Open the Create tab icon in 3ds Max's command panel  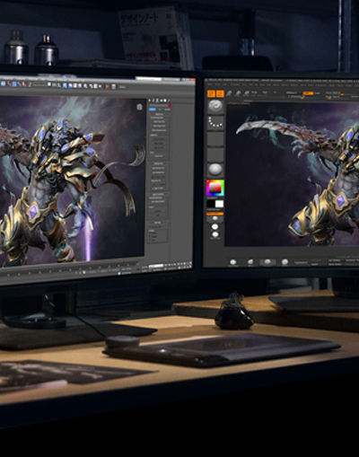pos(150,101)
